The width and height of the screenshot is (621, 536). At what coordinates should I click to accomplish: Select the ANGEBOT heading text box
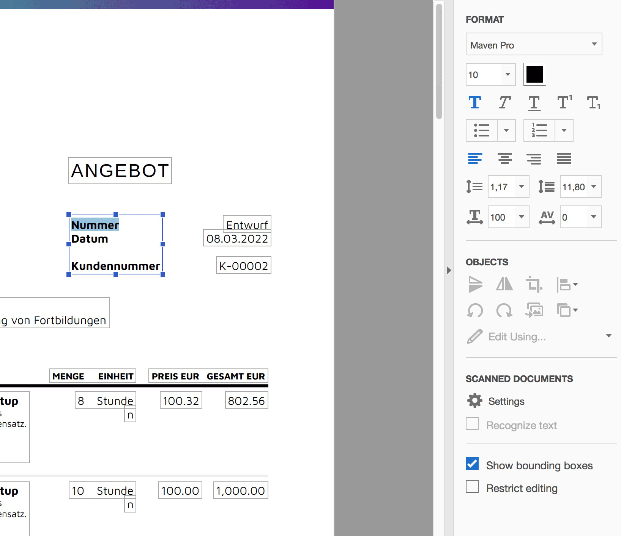[120, 171]
